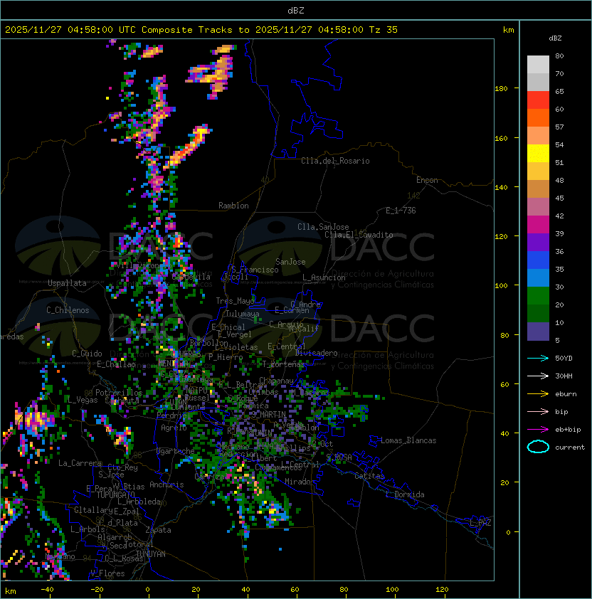This screenshot has width=592, height=599.
Task: Click the La_Carrera map label
Action: click(x=80, y=463)
